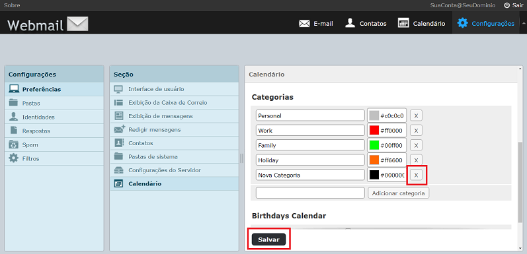Click Pastas de sistema folder icon
Viewport: 527px width, 254px height.
point(118,156)
